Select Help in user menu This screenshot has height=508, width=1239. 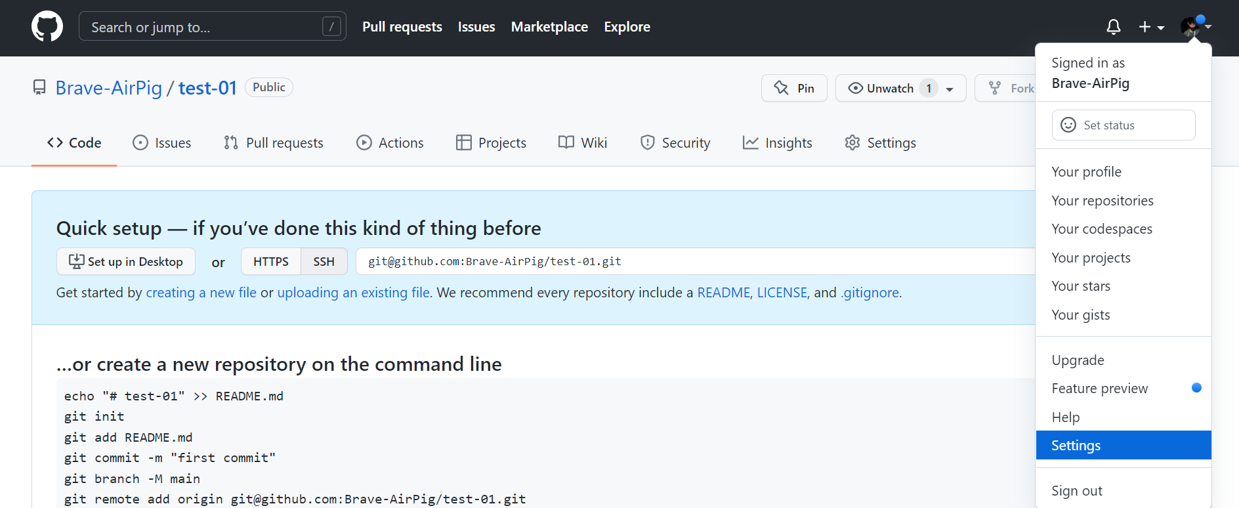pos(1123,417)
